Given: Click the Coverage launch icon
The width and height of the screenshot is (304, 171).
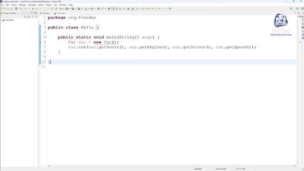Looking at the screenshot, I should [73, 9].
